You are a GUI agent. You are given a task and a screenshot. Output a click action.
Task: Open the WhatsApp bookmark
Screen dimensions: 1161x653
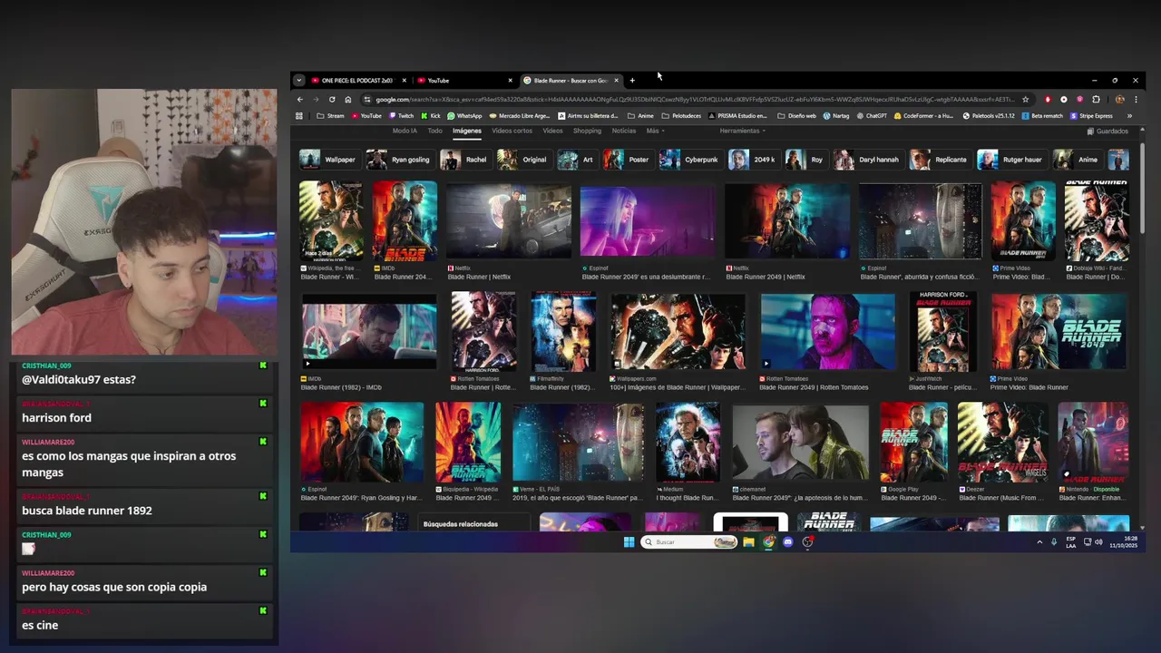click(463, 116)
